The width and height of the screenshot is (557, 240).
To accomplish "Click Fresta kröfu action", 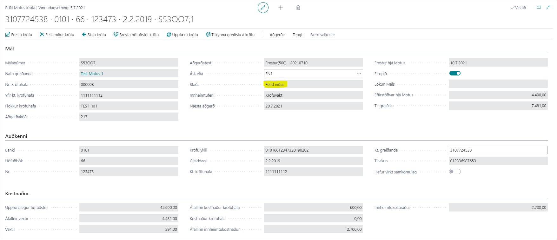I will (19, 35).
